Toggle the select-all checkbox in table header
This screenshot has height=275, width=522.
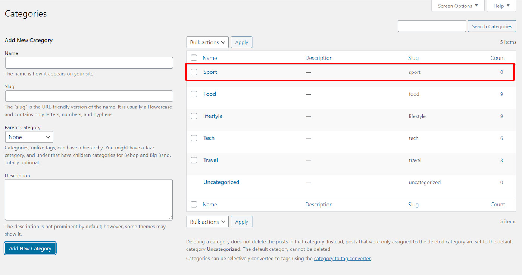194,58
